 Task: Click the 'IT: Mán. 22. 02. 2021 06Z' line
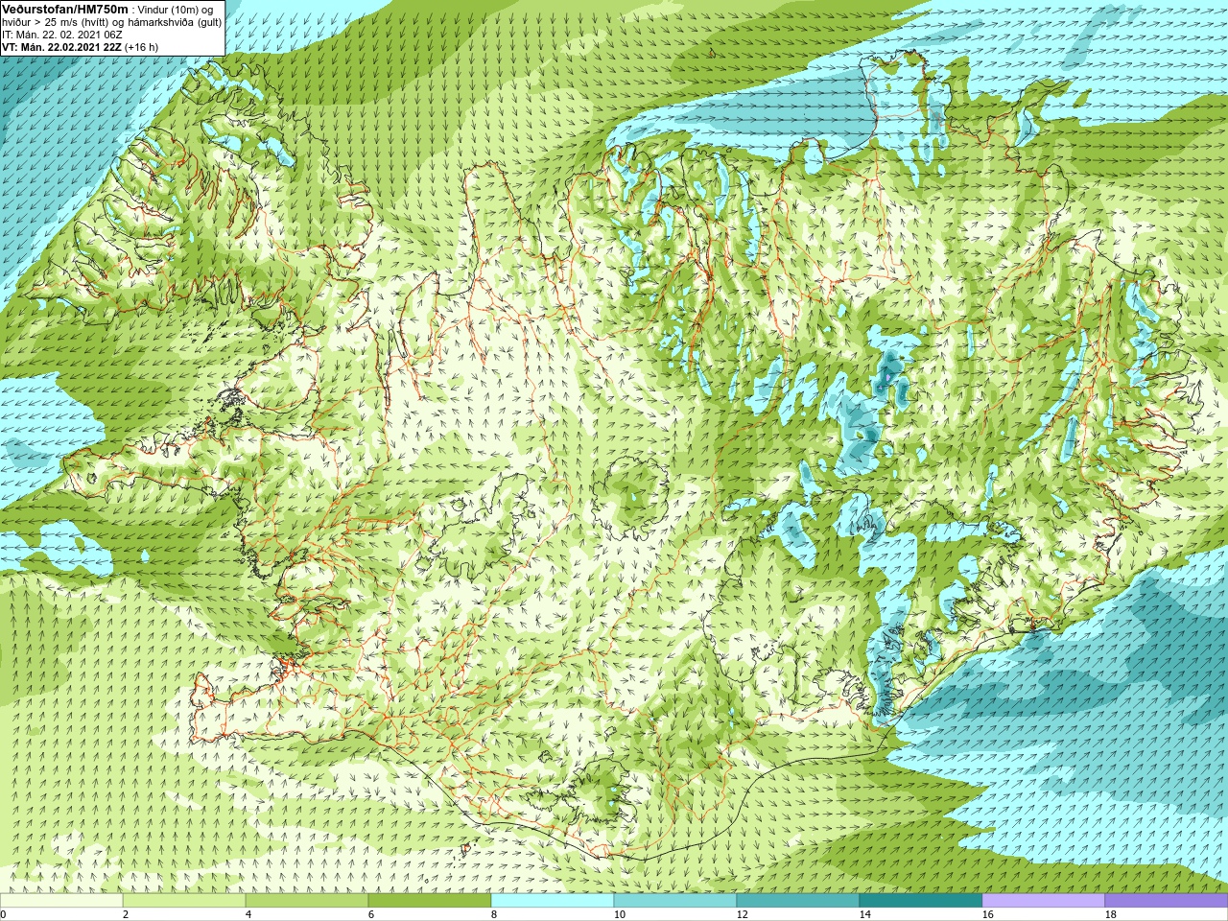point(62,35)
